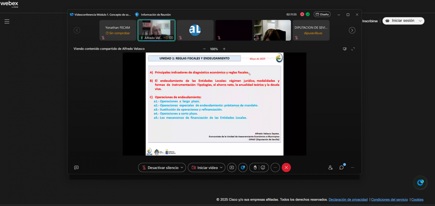Open the Diseño layout menu
This screenshot has width=435, height=206.
(322, 14)
